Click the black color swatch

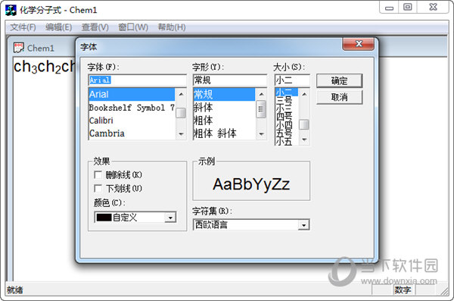[104, 218]
